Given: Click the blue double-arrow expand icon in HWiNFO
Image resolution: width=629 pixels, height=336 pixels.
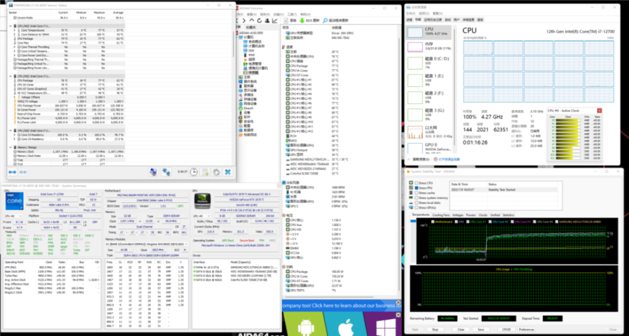Looking at the screenshot, I should click(x=13, y=171).
